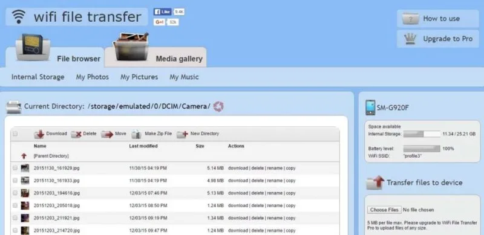484x235 pixels.
Task: Click the wifi signal logo icon
Action: pyautogui.click(x=19, y=17)
